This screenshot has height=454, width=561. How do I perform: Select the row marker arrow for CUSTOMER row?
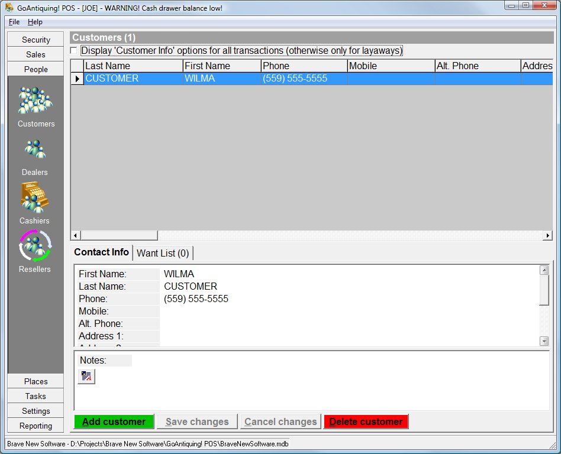pos(78,79)
